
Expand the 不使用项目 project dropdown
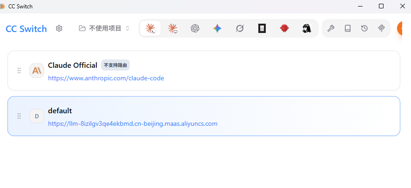click(104, 28)
